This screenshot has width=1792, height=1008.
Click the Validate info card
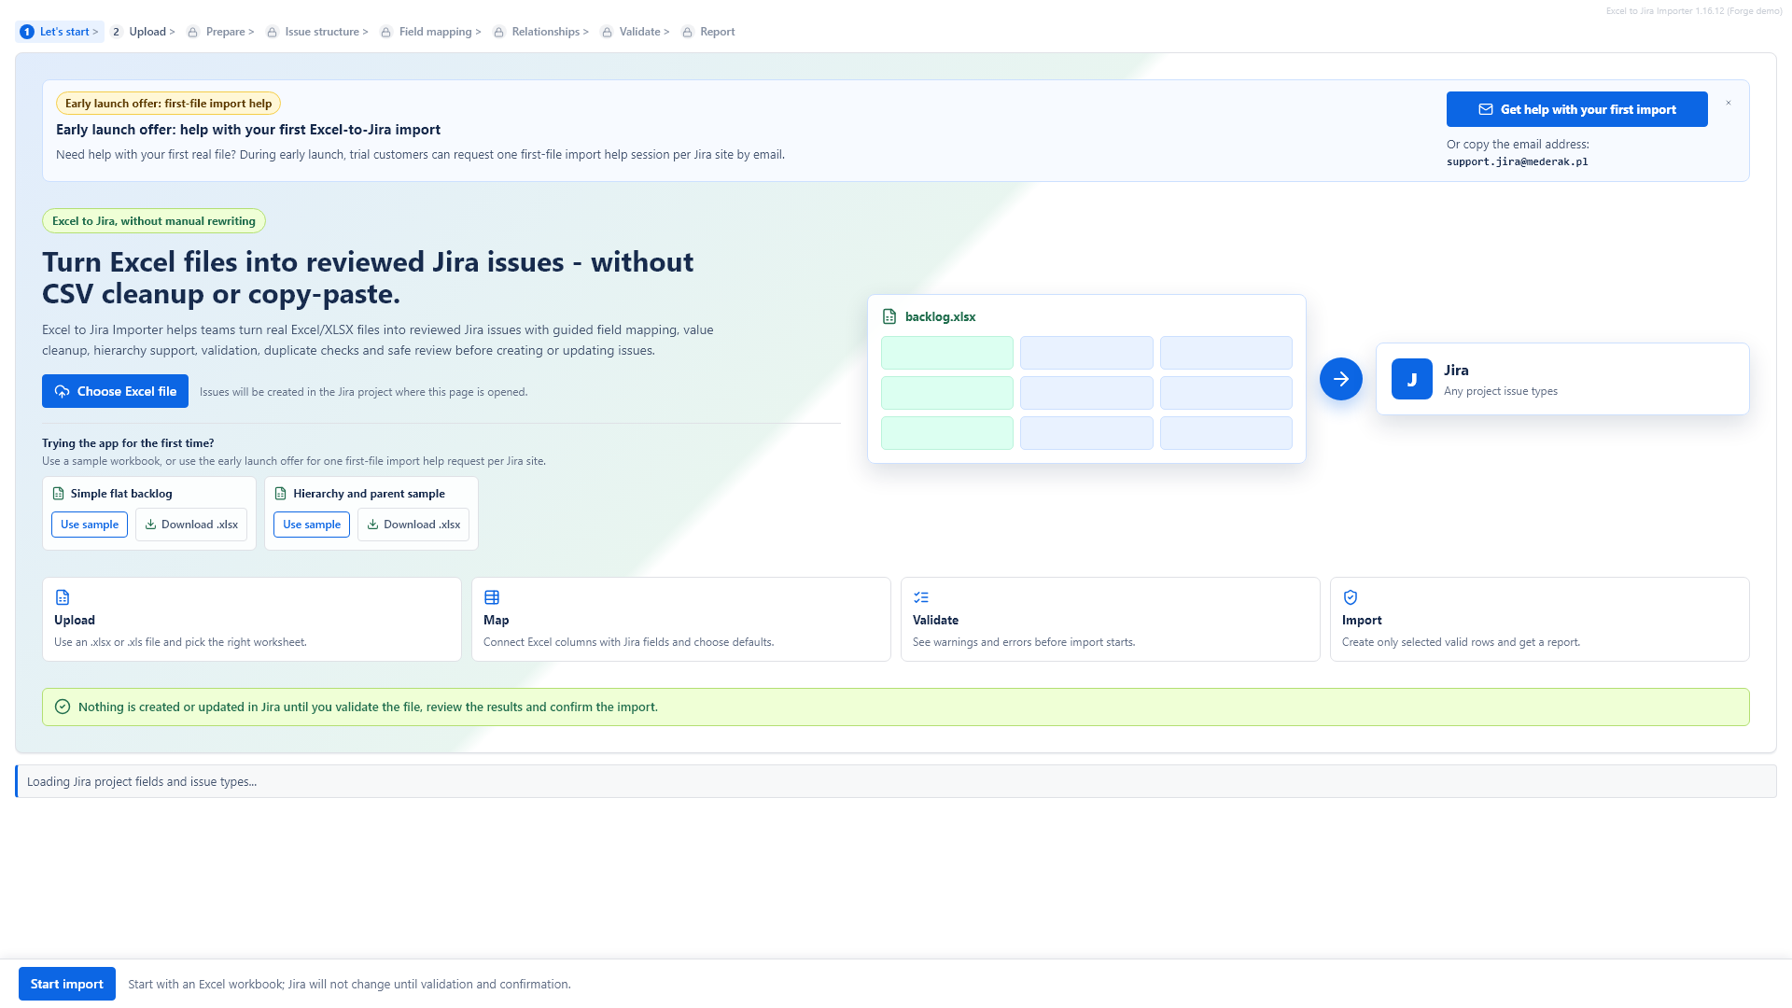(1111, 619)
